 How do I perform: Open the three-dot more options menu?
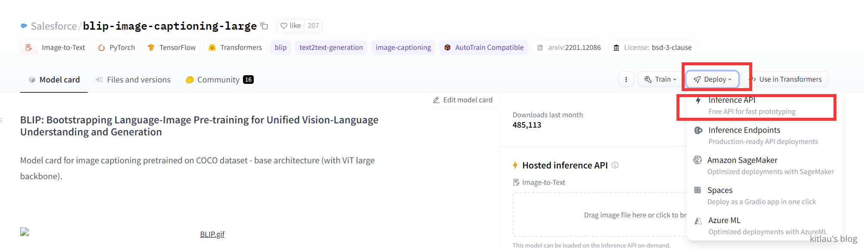coord(626,80)
